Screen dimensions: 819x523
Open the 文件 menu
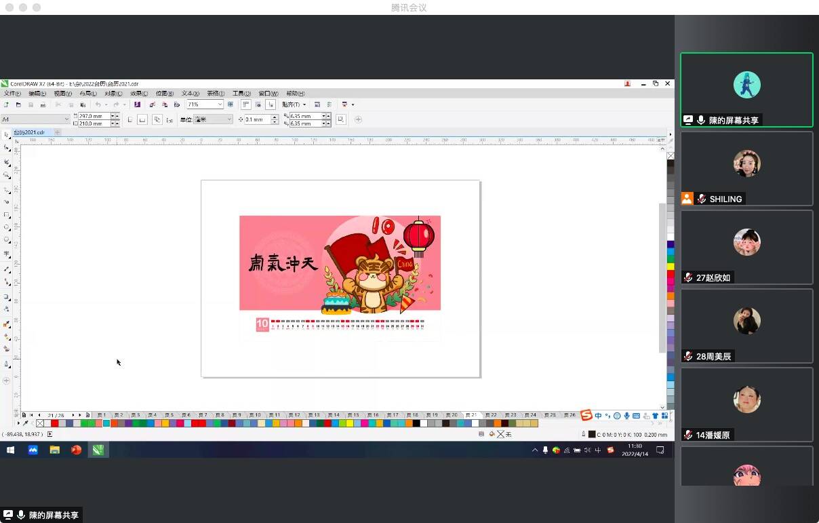12,94
